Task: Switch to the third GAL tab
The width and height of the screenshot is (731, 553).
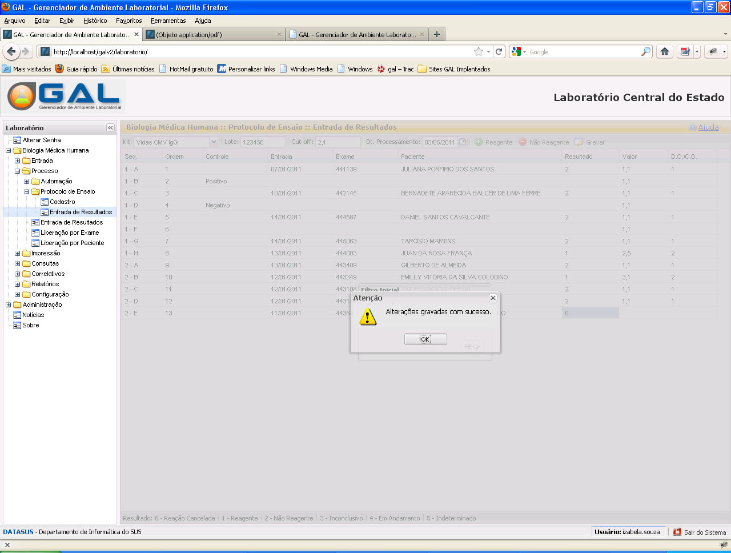Action: [357, 34]
